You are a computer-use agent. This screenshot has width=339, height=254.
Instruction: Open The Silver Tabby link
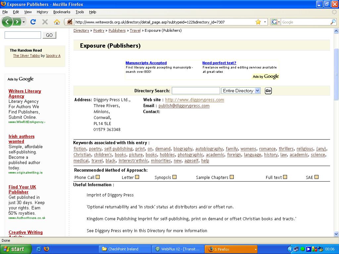[x=26, y=56]
